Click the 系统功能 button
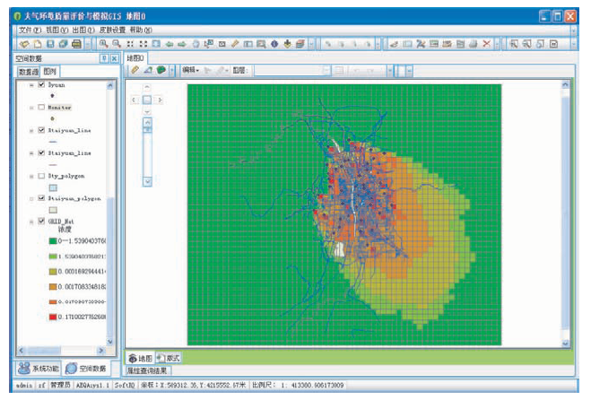This screenshot has height=400, width=591. pyautogui.click(x=39, y=368)
